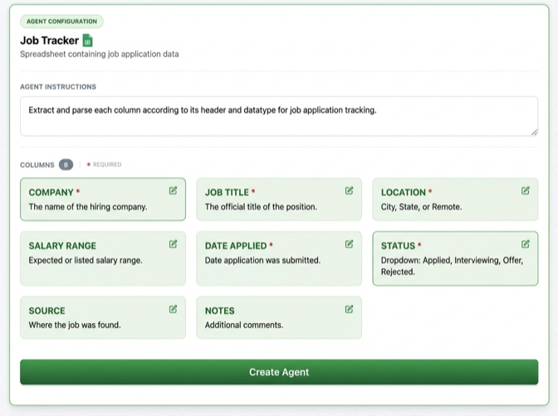Click 'The name of the hiring company.' description
This screenshot has height=416, width=558.
coord(88,207)
